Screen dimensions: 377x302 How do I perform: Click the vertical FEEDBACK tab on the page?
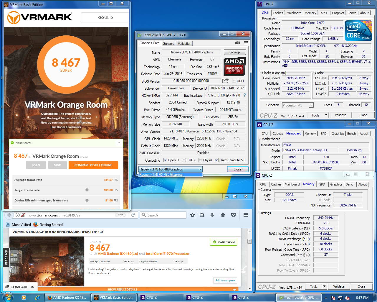(x=6, y=257)
